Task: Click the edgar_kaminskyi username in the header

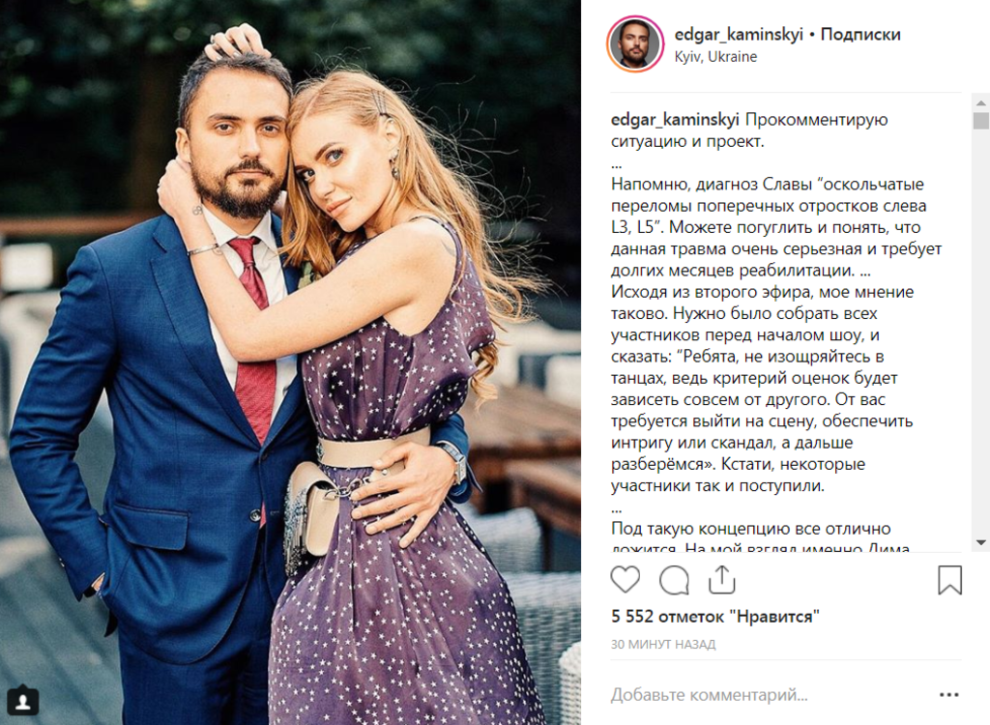Action: [x=738, y=34]
